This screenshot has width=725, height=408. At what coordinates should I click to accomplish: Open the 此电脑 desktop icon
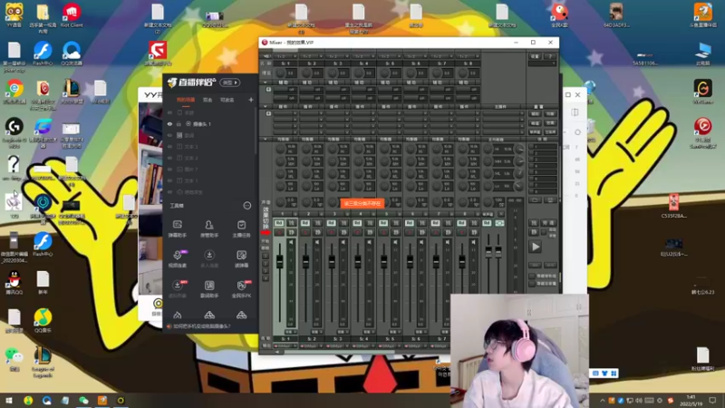click(703, 53)
